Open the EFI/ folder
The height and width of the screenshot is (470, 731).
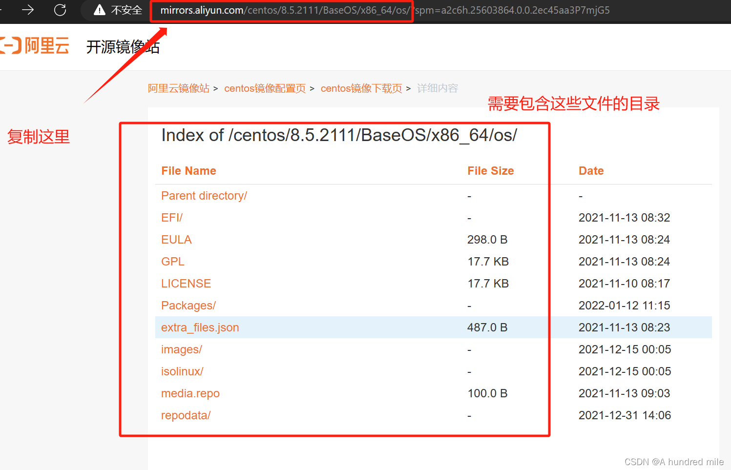[x=172, y=218]
